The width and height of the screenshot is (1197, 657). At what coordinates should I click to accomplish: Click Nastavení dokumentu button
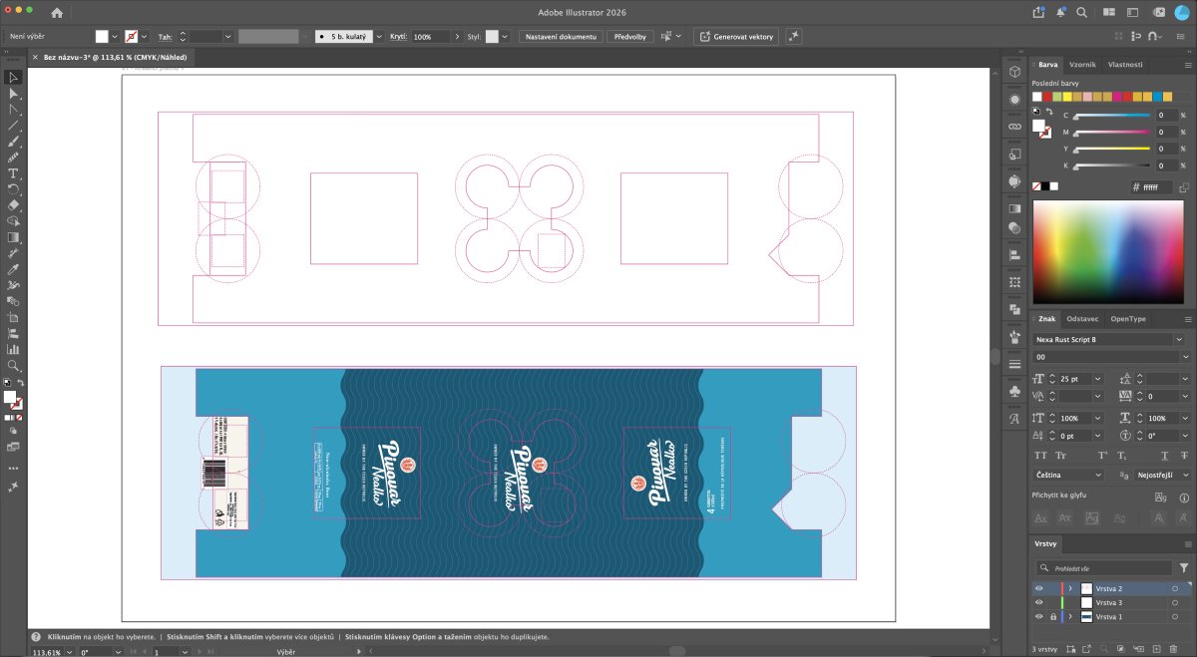(561, 36)
